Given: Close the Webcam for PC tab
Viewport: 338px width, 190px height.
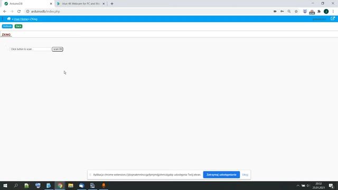Looking at the screenshot, I should pos(104,4).
